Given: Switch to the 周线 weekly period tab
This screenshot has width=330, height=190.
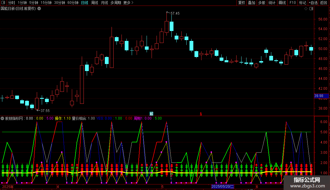Looking at the screenshot, I should [x=95, y=3].
